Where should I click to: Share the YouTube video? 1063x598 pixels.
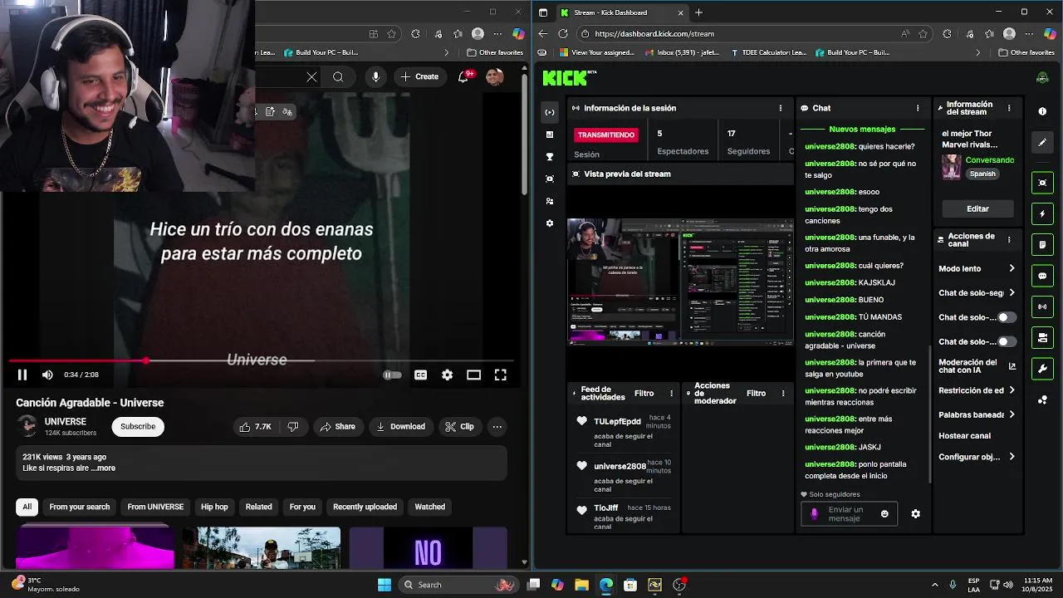tap(337, 426)
